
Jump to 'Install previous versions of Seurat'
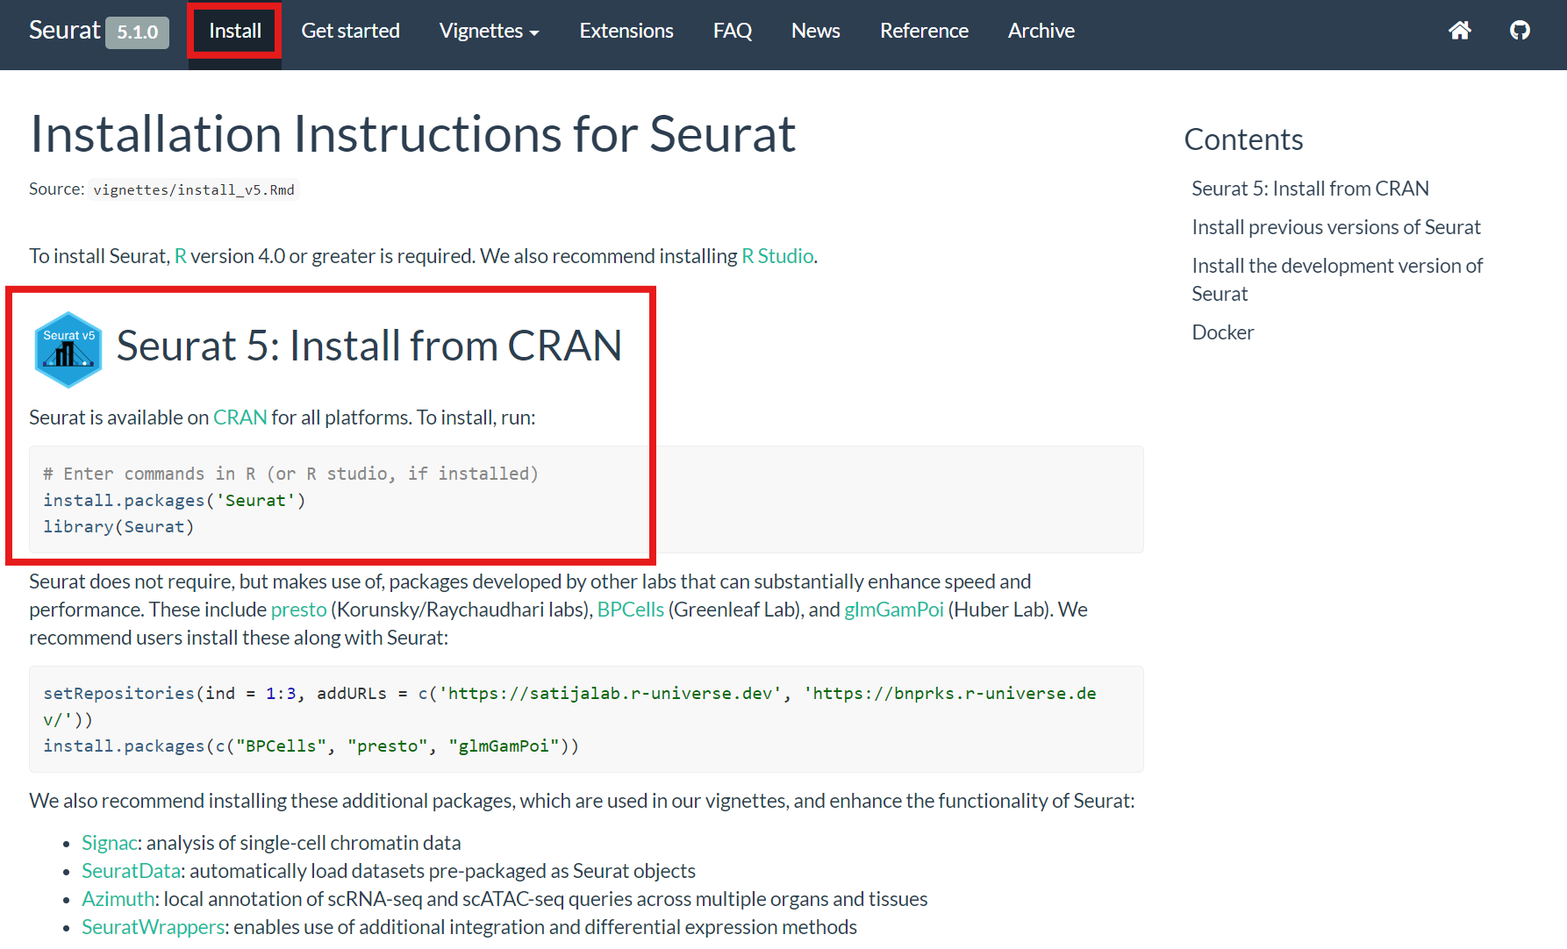click(1335, 227)
